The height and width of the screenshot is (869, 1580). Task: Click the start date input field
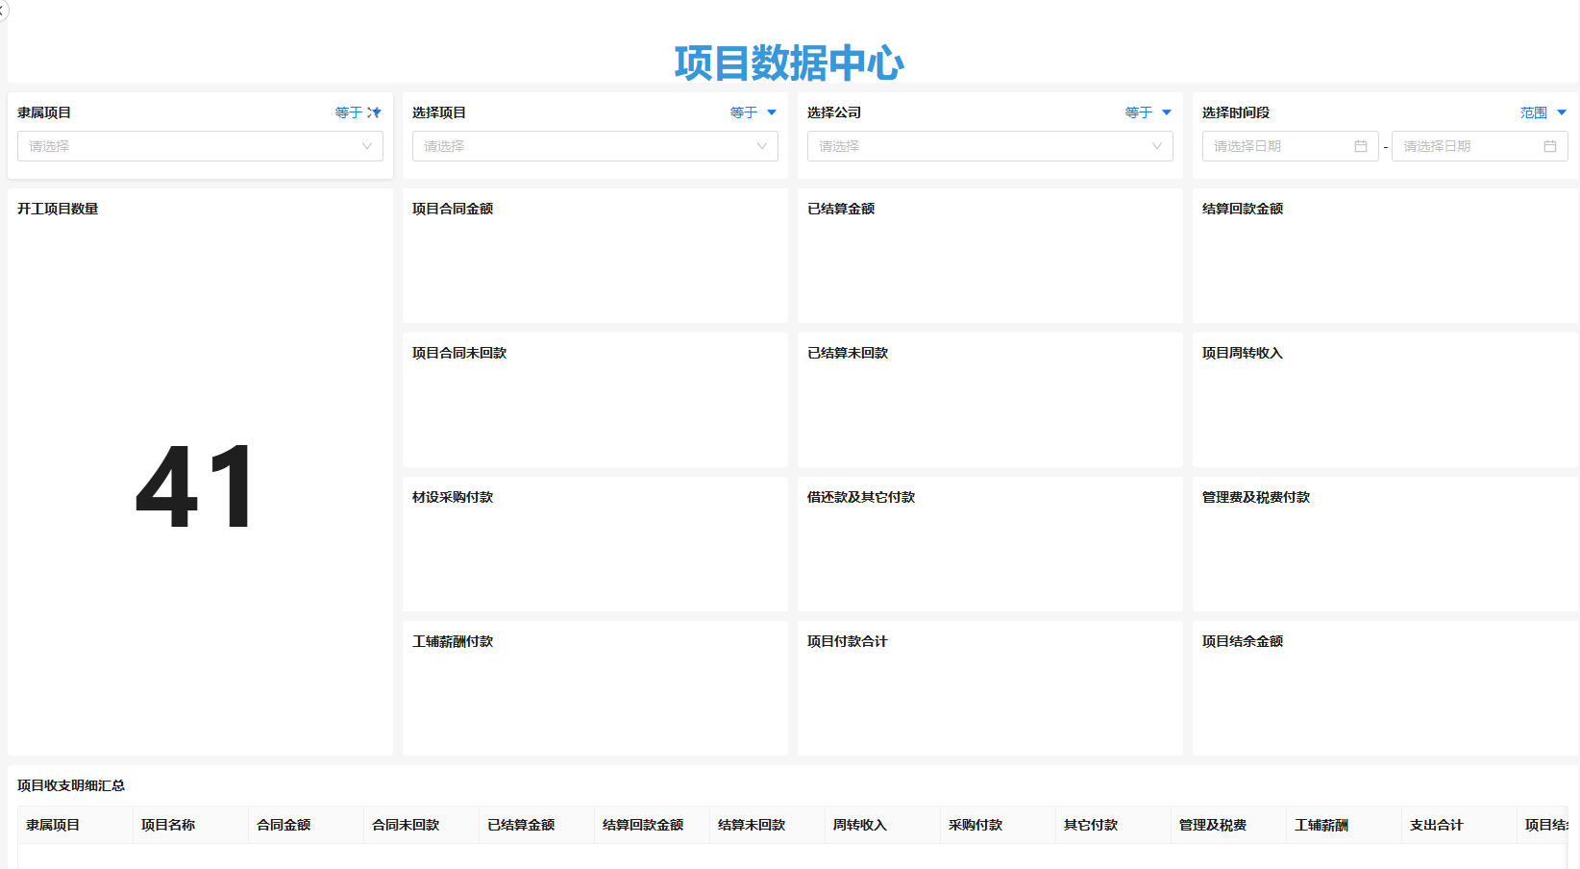pos(1278,146)
